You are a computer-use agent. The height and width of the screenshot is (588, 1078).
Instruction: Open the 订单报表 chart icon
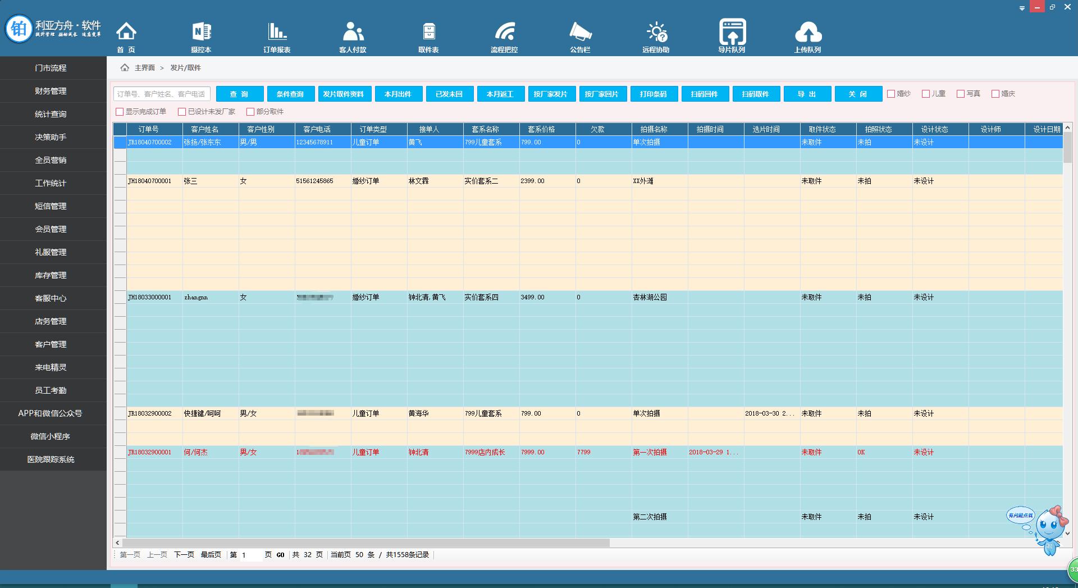click(x=277, y=32)
